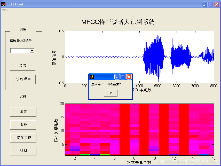This screenshot has width=221, height=166.
Task: Click the 提取特征 button
Action: pos(23,138)
